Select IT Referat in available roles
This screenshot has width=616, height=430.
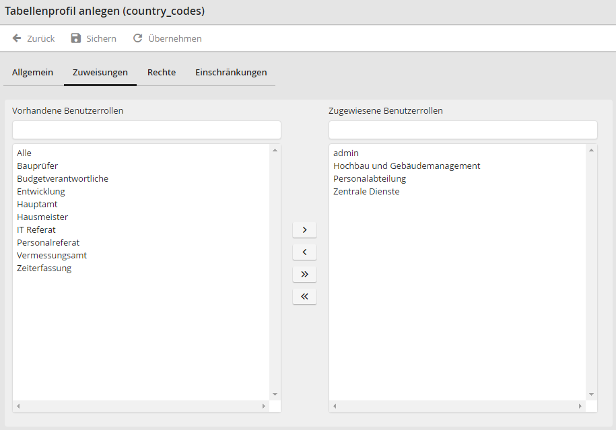point(36,230)
